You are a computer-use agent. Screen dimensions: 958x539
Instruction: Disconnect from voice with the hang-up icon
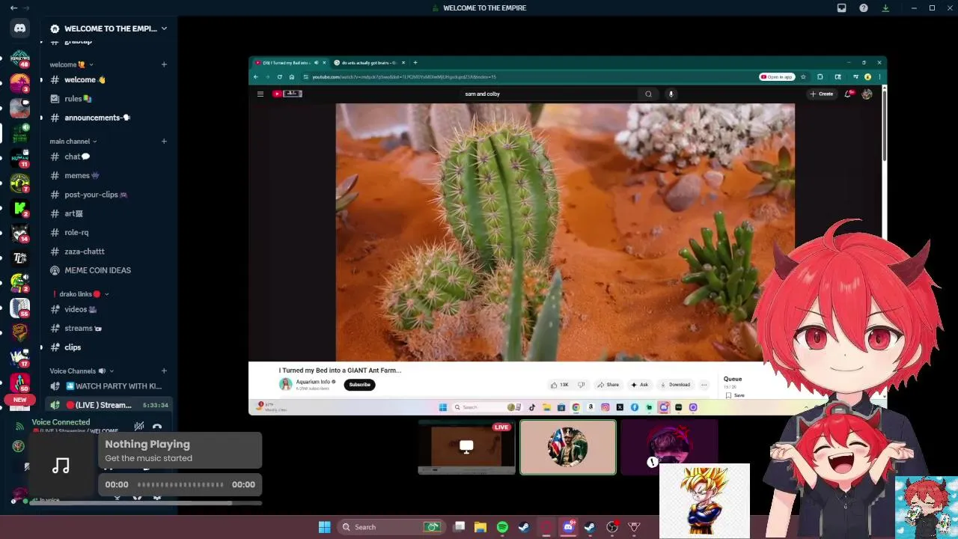tap(157, 427)
